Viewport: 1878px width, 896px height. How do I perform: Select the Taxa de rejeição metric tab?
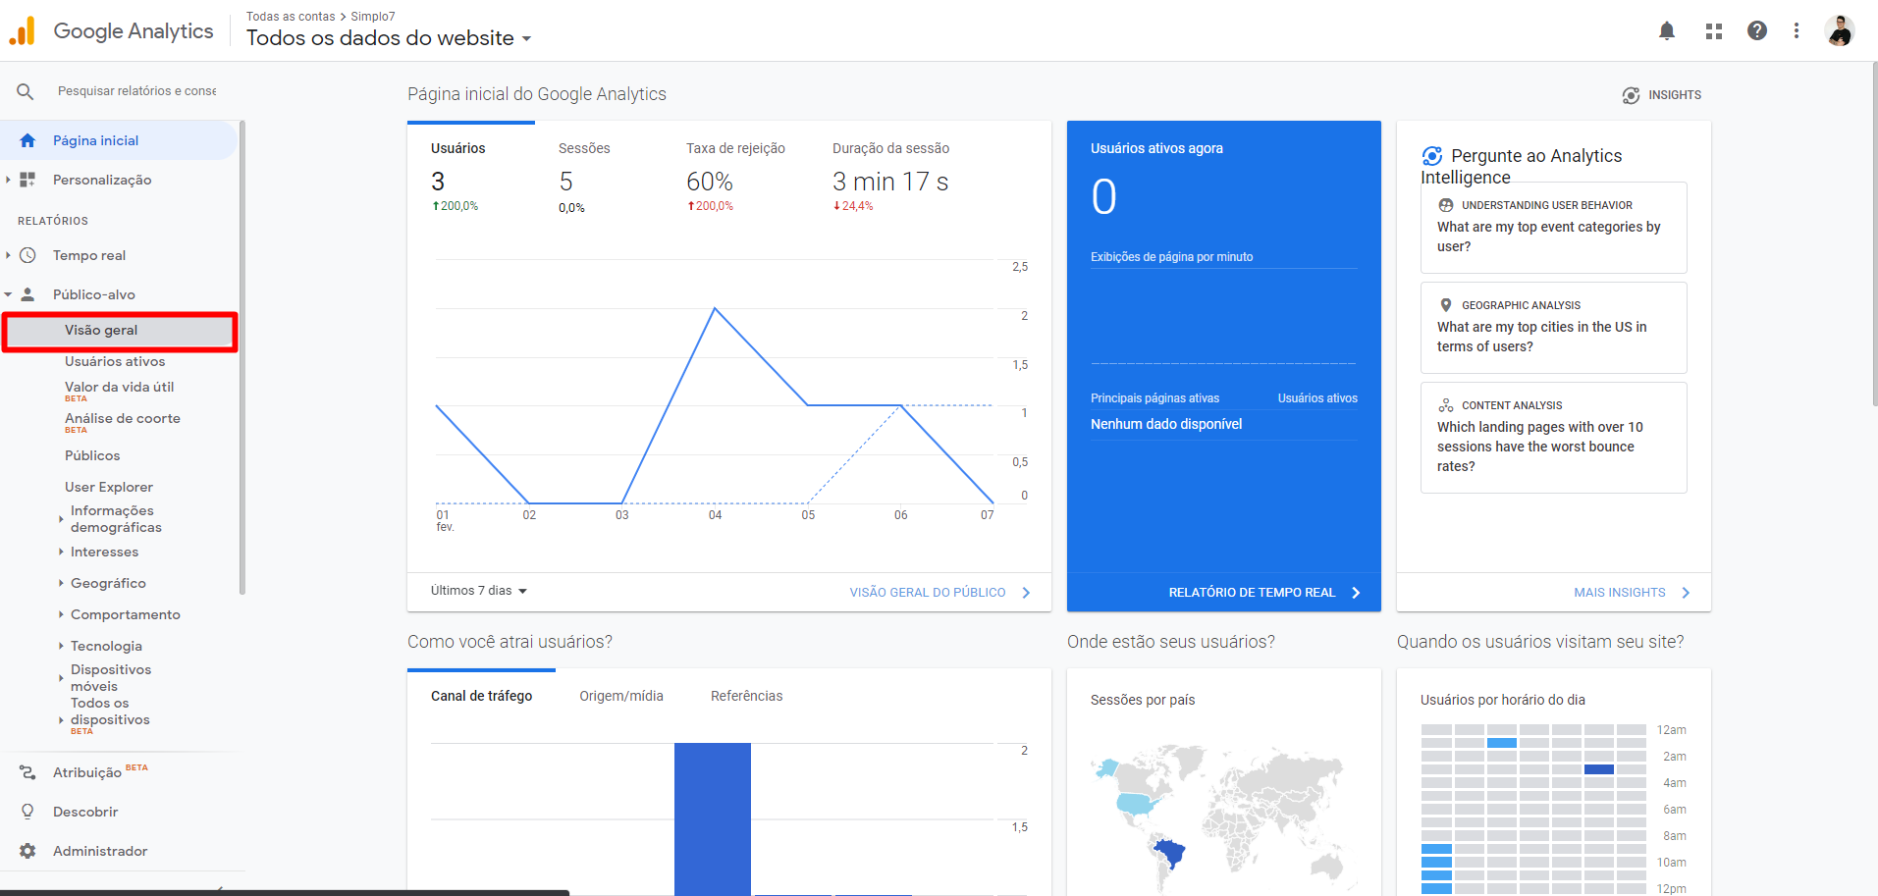coord(736,177)
